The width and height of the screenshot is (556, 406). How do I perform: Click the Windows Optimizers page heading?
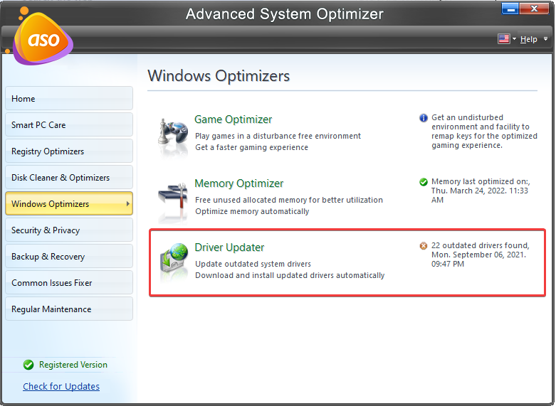219,76
